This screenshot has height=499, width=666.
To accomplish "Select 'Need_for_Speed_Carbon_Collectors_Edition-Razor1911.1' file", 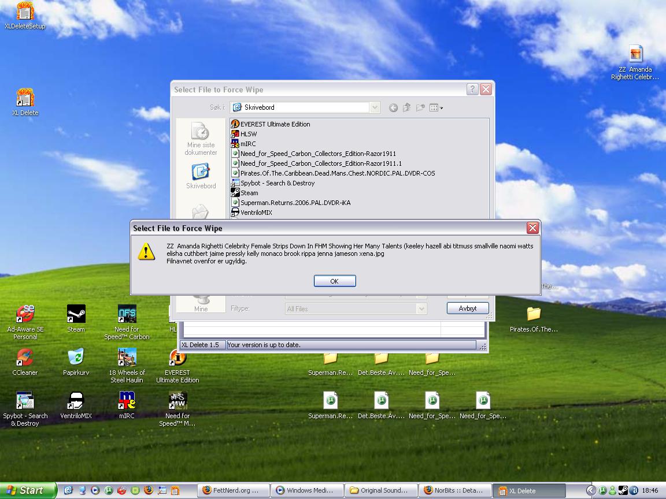I will 316,163.
